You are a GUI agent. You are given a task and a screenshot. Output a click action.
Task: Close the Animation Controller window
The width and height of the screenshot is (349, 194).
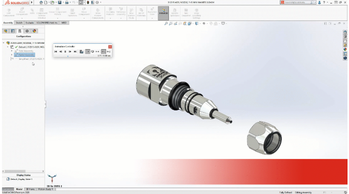coord(110,47)
